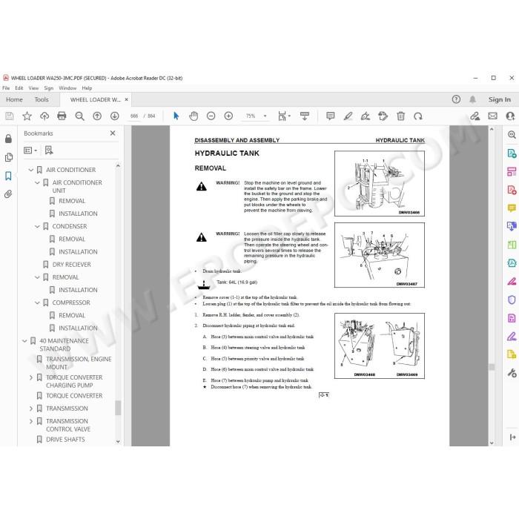Toggle the Page Thumbnails panel
The height and width of the screenshot is (519, 519).
(x=8, y=157)
